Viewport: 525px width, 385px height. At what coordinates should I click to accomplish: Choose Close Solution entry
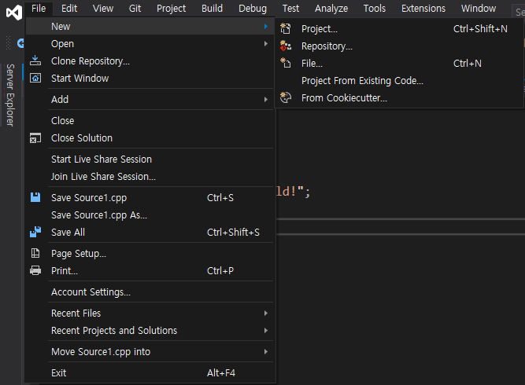(150, 138)
